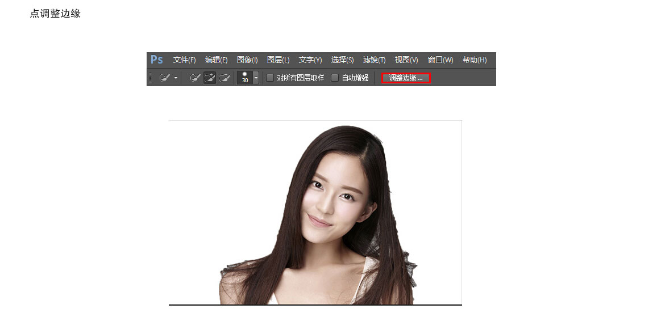Choose the New selection brush mode
The height and width of the screenshot is (313, 661).
195,78
